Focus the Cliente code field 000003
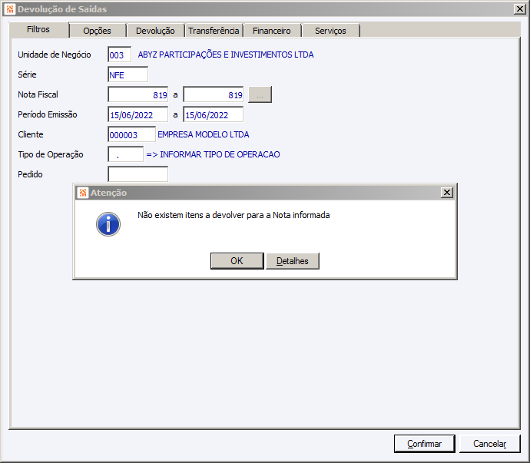The width and height of the screenshot is (530, 463). (x=131, y=134)
